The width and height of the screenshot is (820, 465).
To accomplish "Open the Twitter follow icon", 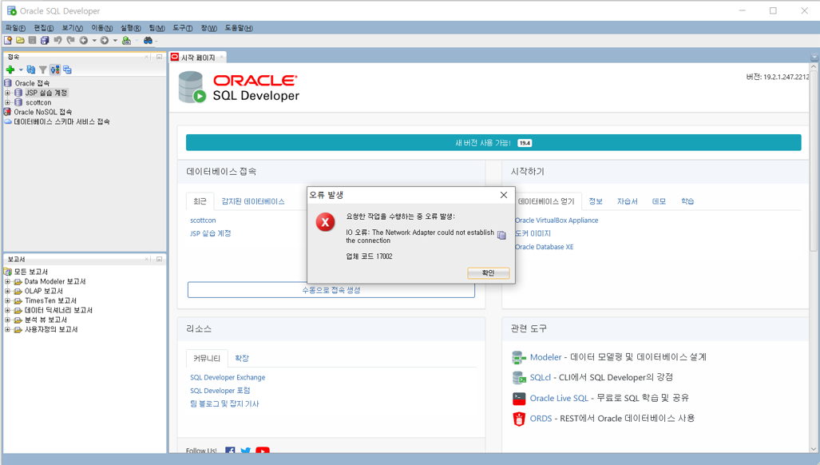I will pyautogui.click(x=245, y=451).
